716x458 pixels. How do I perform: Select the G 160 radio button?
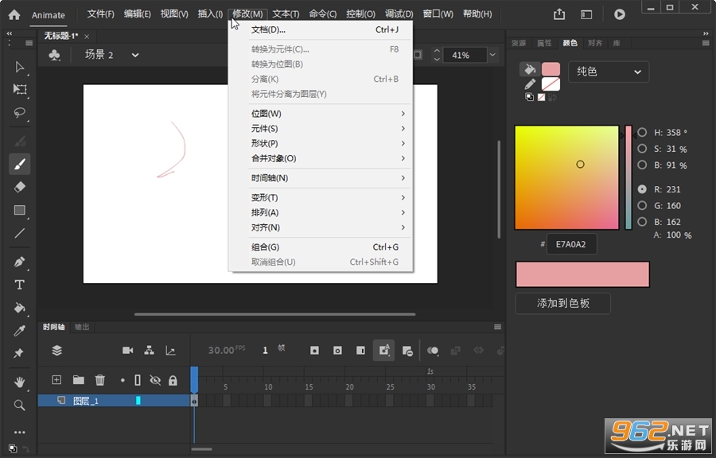(x=642, y=205)
